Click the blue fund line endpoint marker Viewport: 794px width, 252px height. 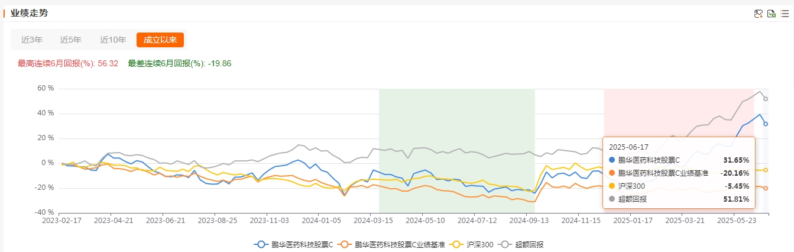coord(766,124)
